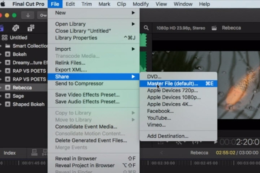This screenshot has width=260, height=173.
Task: Open the View menu
Action: click(x=161, y=4)
